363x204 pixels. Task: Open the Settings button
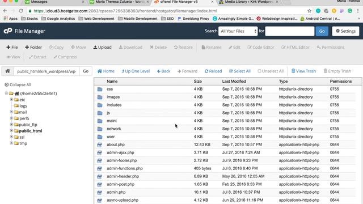click(345, 31)
